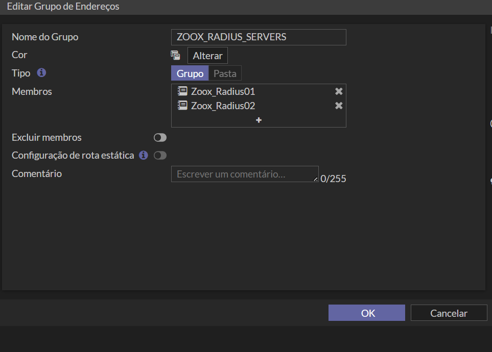Confirm changes with OK button
The height and width of the screenshot is (352, 492).
pos(366,313)
